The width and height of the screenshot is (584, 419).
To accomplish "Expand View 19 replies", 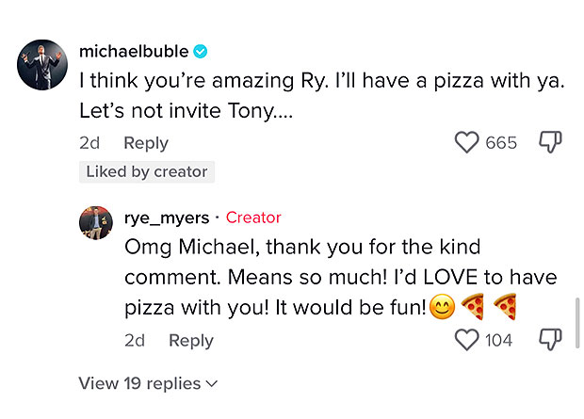I will point(139,383).
